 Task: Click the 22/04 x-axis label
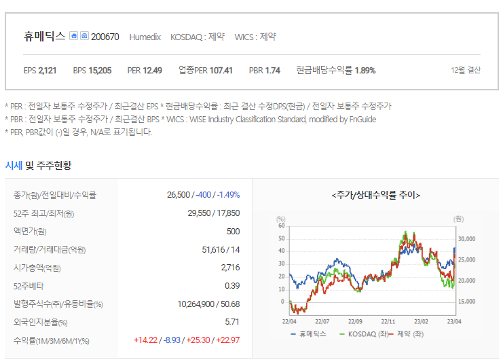click(289, 321)
